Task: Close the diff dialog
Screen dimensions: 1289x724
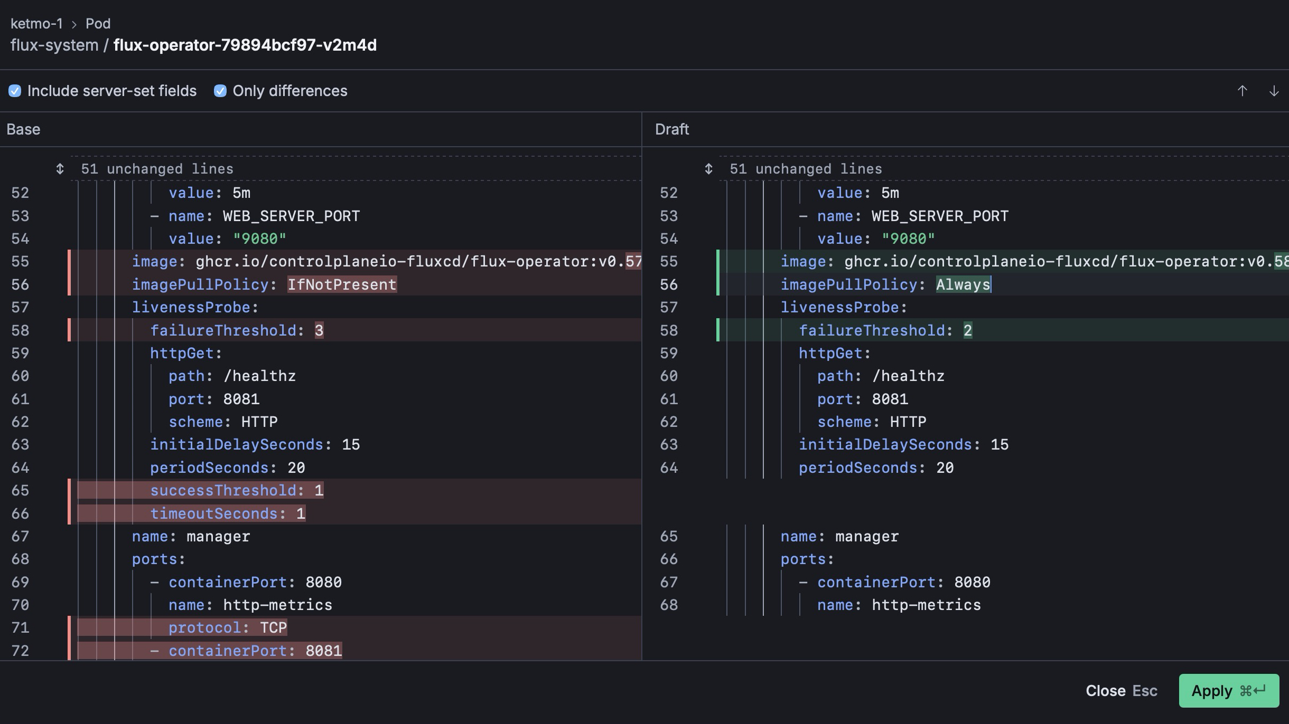Action: [x=1121, y=691]
